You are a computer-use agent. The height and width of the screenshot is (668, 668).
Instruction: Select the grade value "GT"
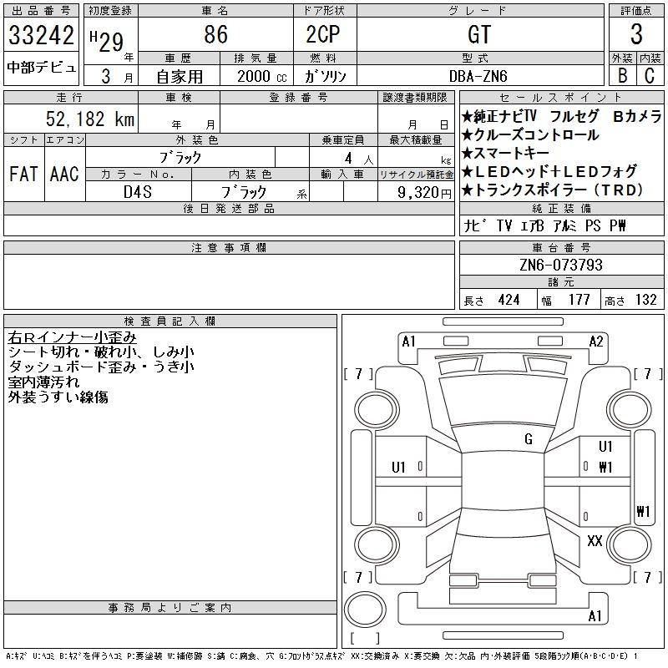click(x=479, y=34)
